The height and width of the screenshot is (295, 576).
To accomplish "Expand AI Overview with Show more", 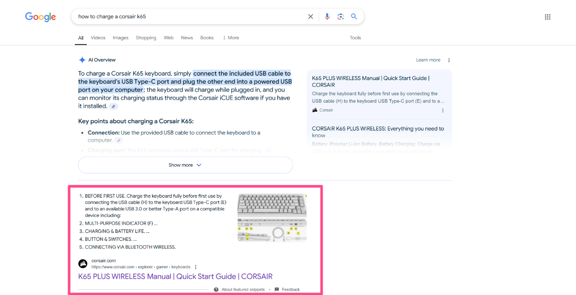I will pyautogui.click(x=185, y=165).
